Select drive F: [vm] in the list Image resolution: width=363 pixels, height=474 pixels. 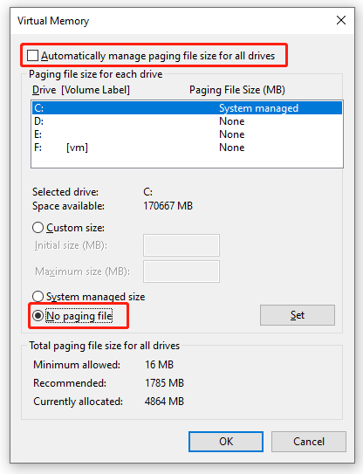pos(187,148)
